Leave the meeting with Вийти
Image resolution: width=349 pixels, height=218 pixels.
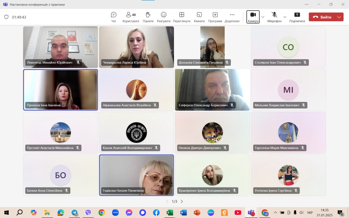pyautogui.click(x=322, y=17)
